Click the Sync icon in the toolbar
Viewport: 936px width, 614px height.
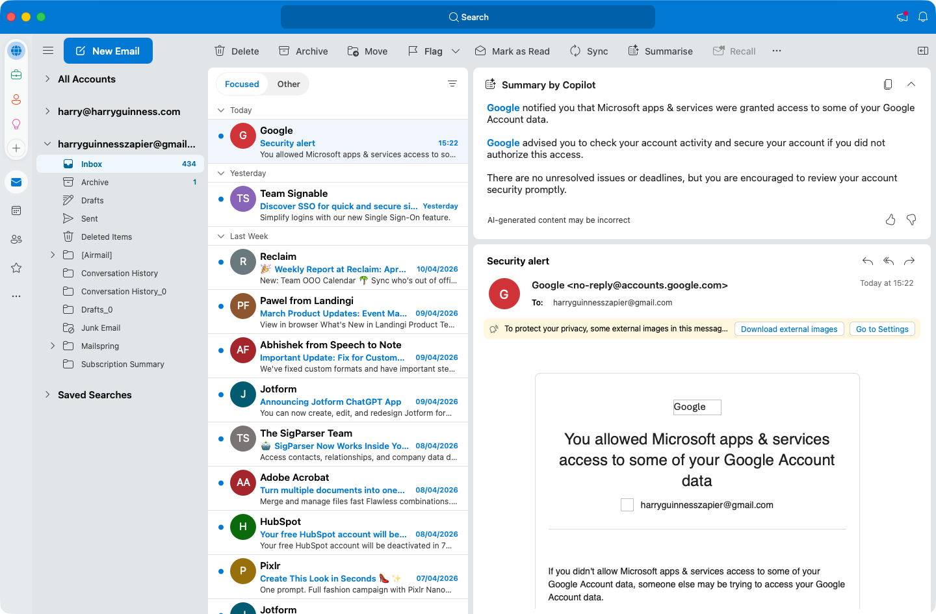[575, 50]
